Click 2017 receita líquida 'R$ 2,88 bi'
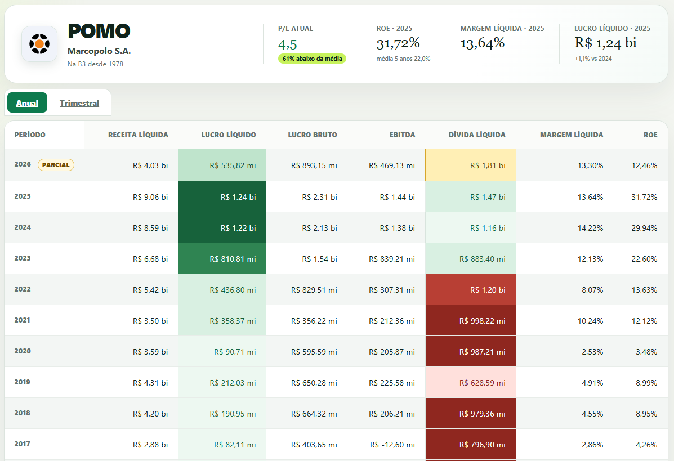674x461 pixels. point(150,445)
